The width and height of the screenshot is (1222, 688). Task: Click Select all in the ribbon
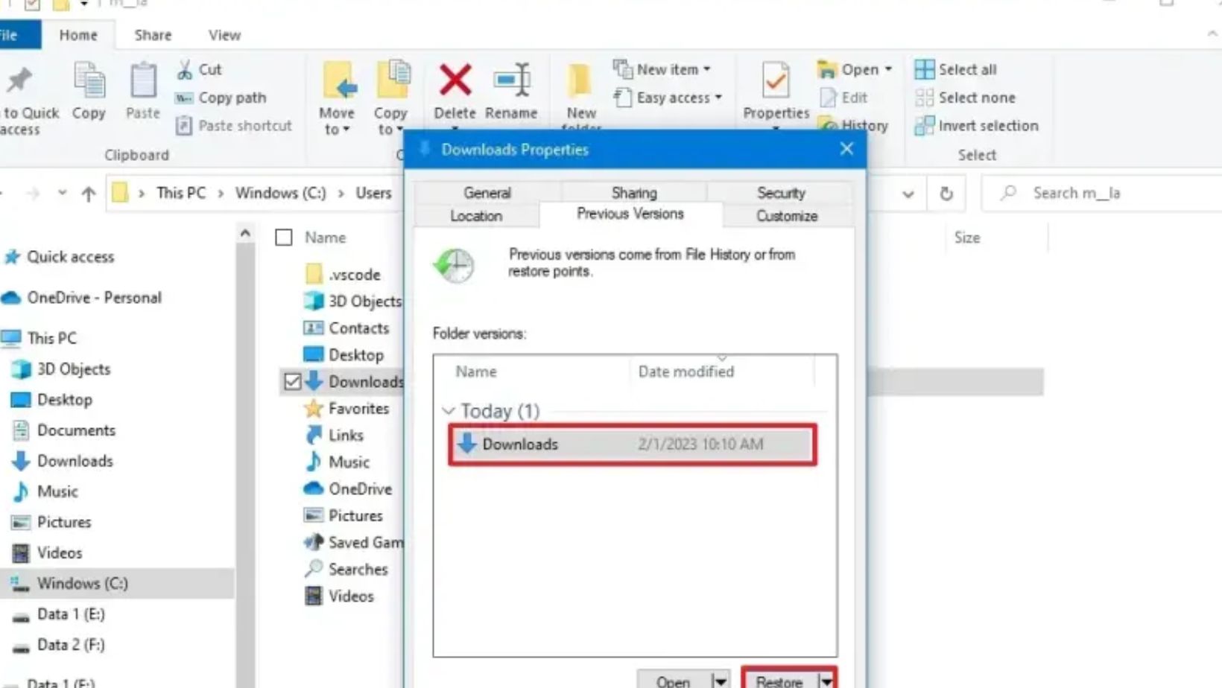[955, 69]
